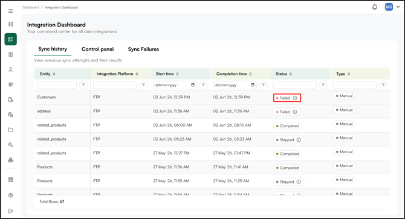This screenshot has height=219, width=405.
Task: Click the Completion time column filter icon
Action: 263,85
